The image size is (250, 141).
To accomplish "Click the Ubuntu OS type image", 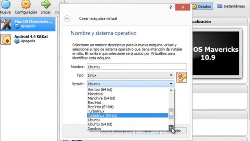I will click(181, 77).
